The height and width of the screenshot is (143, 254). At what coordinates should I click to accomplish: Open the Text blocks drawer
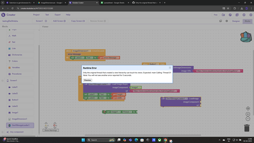[20, 42]
